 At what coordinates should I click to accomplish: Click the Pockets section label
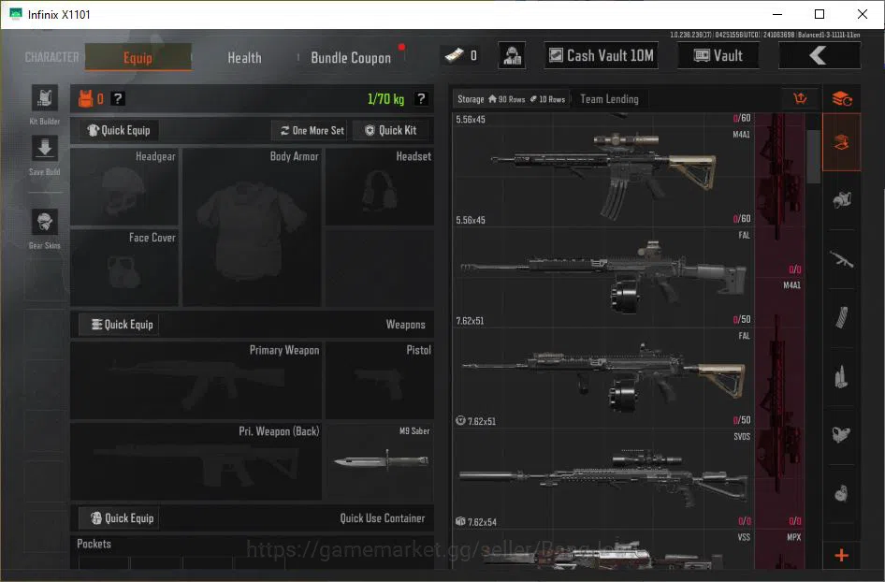coord(94,544)
